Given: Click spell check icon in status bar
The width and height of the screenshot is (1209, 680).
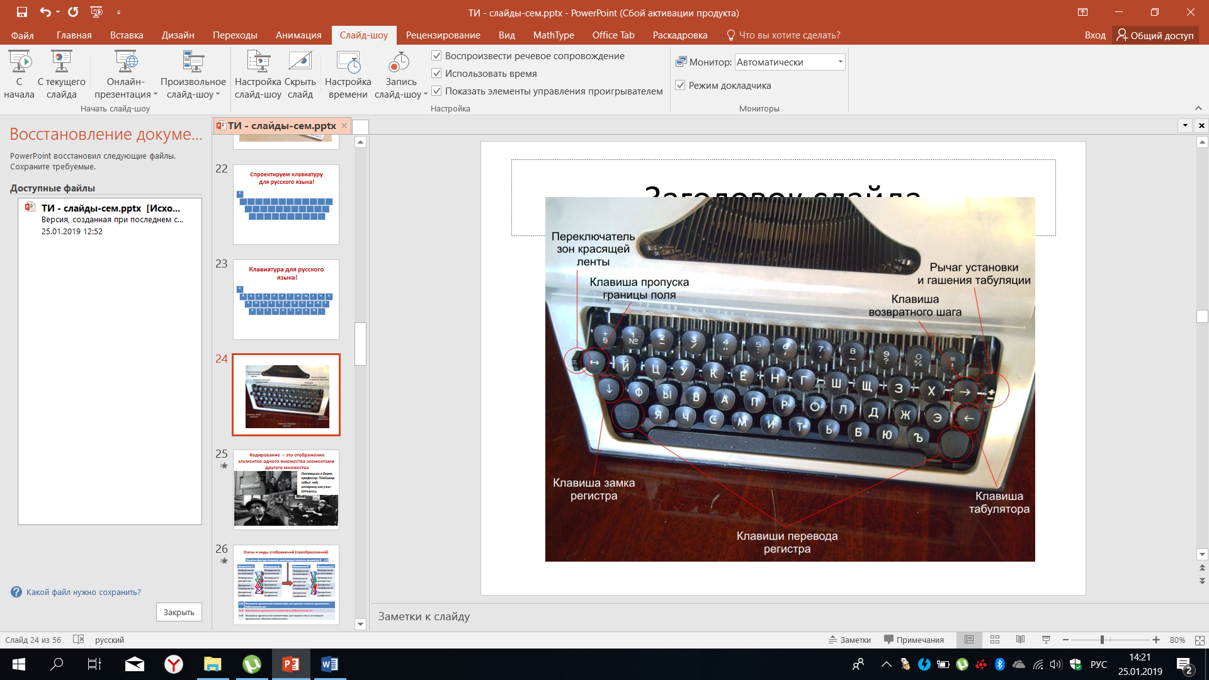Looking at the screenshot, I should [x=78, y=640].
